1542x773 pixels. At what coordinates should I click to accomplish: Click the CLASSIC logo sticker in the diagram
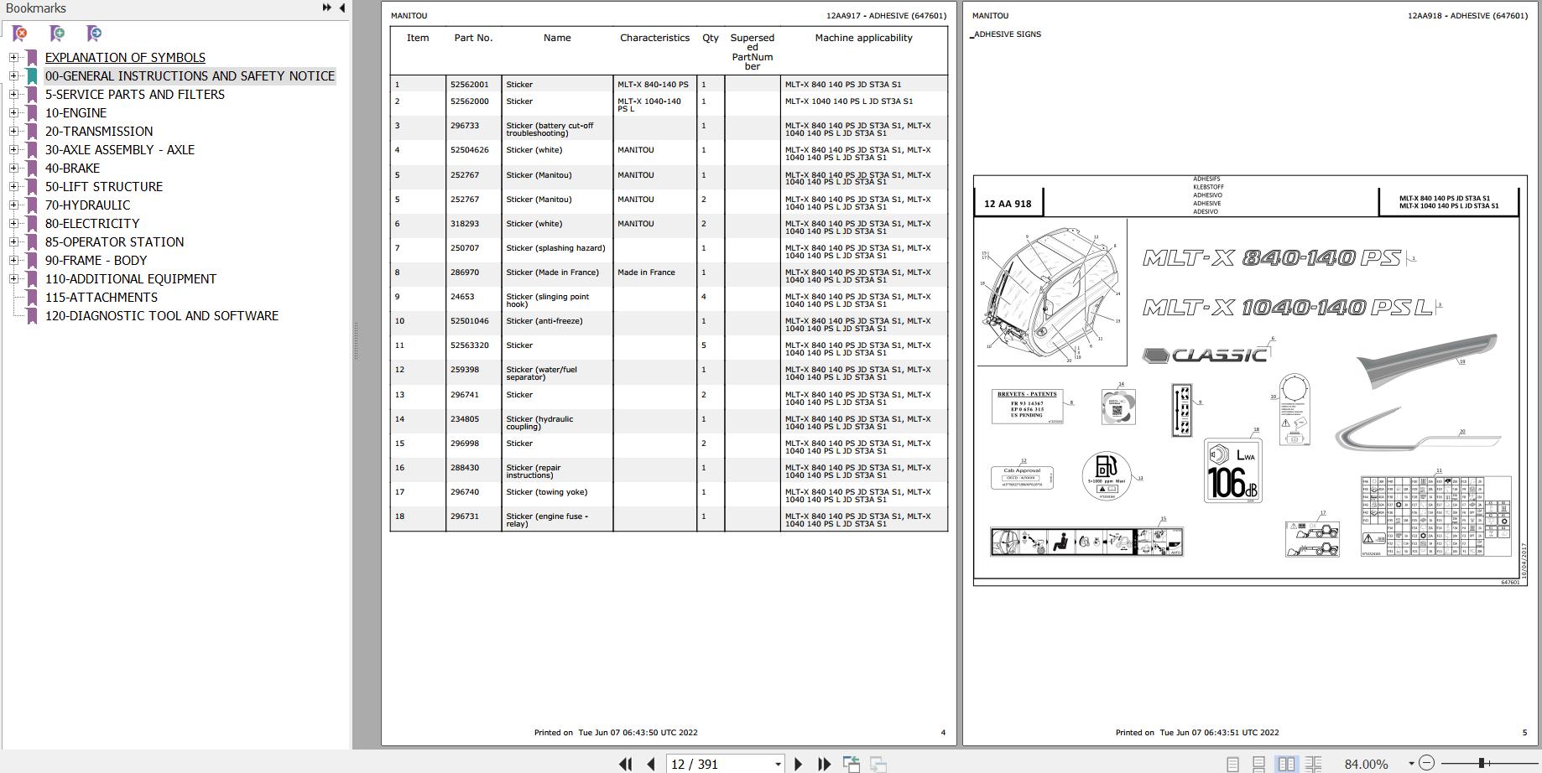(x=1205, y=355)
